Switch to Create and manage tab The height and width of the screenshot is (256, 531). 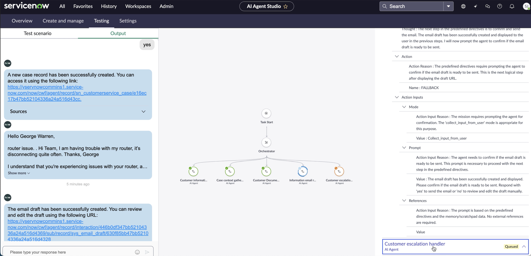pos(63,21)
